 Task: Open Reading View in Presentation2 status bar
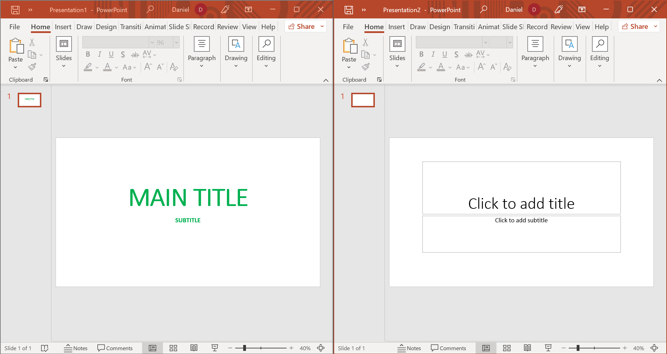527,348
